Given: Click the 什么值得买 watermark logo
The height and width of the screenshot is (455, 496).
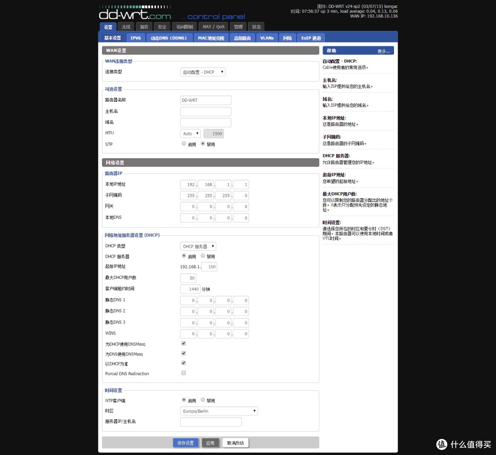Looking at the screenshot, I should tap(464, 444).
